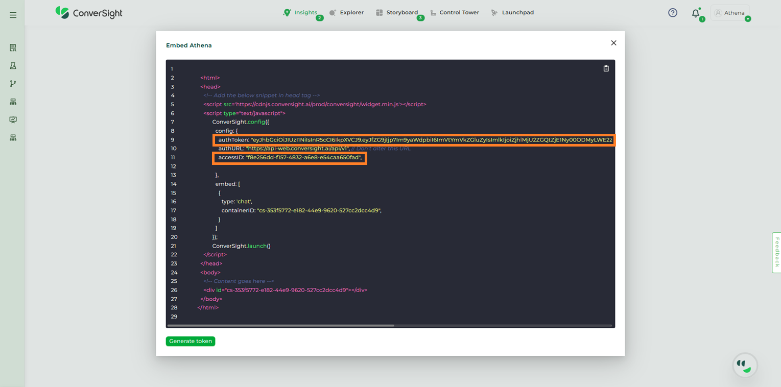The width and height of the screenshot is (781, 387).
Task: Click the first sidebar icon with document search
Action: coord(13,48)
